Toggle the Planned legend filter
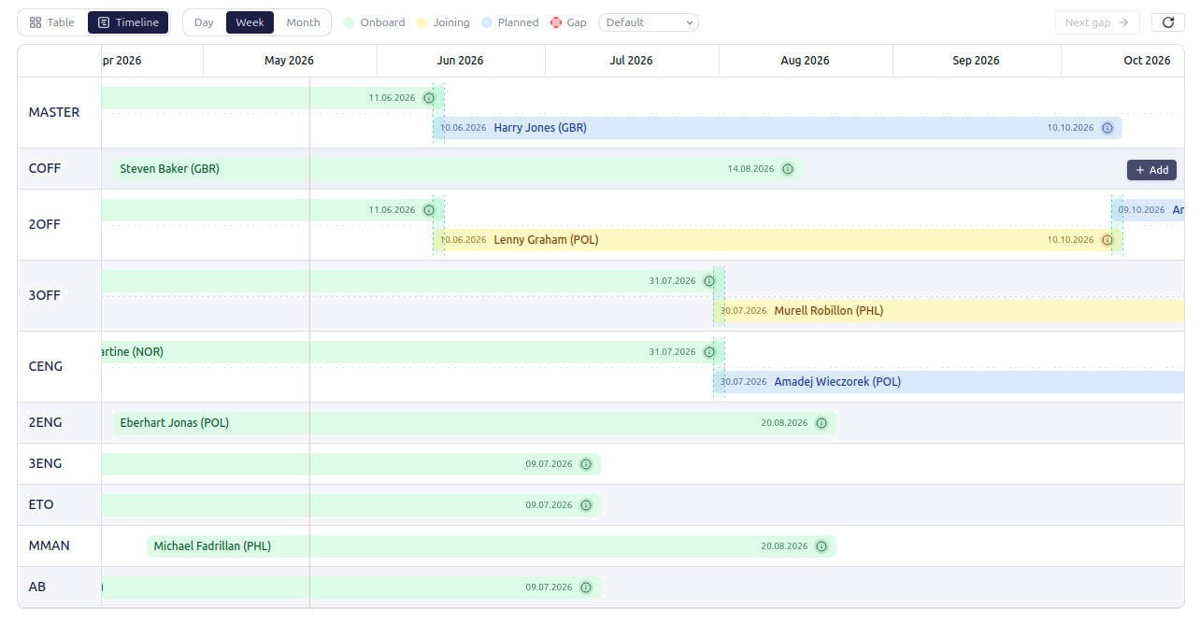 (510, 22)
